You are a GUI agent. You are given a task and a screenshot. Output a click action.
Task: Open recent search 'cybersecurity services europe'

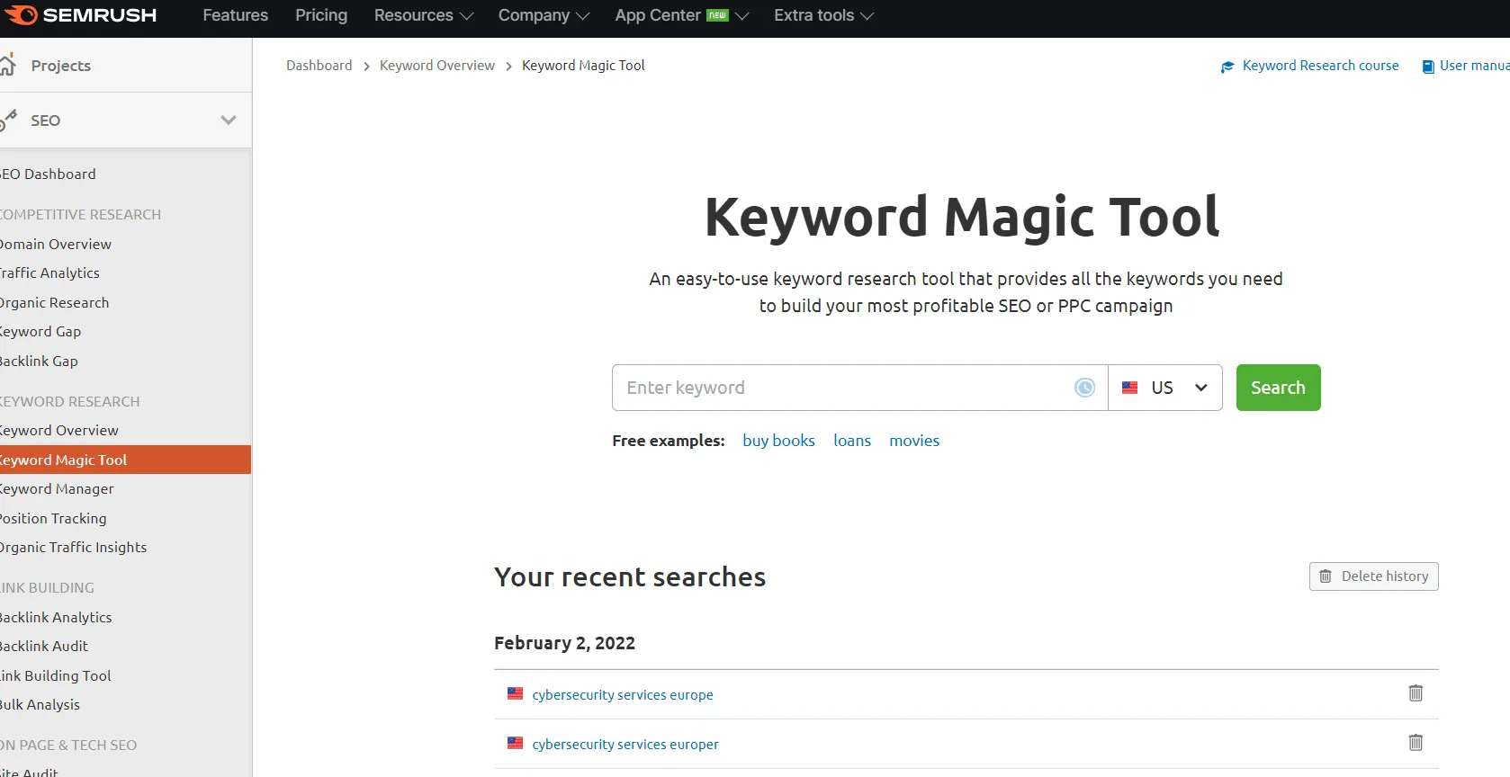[x=623, y=695]
